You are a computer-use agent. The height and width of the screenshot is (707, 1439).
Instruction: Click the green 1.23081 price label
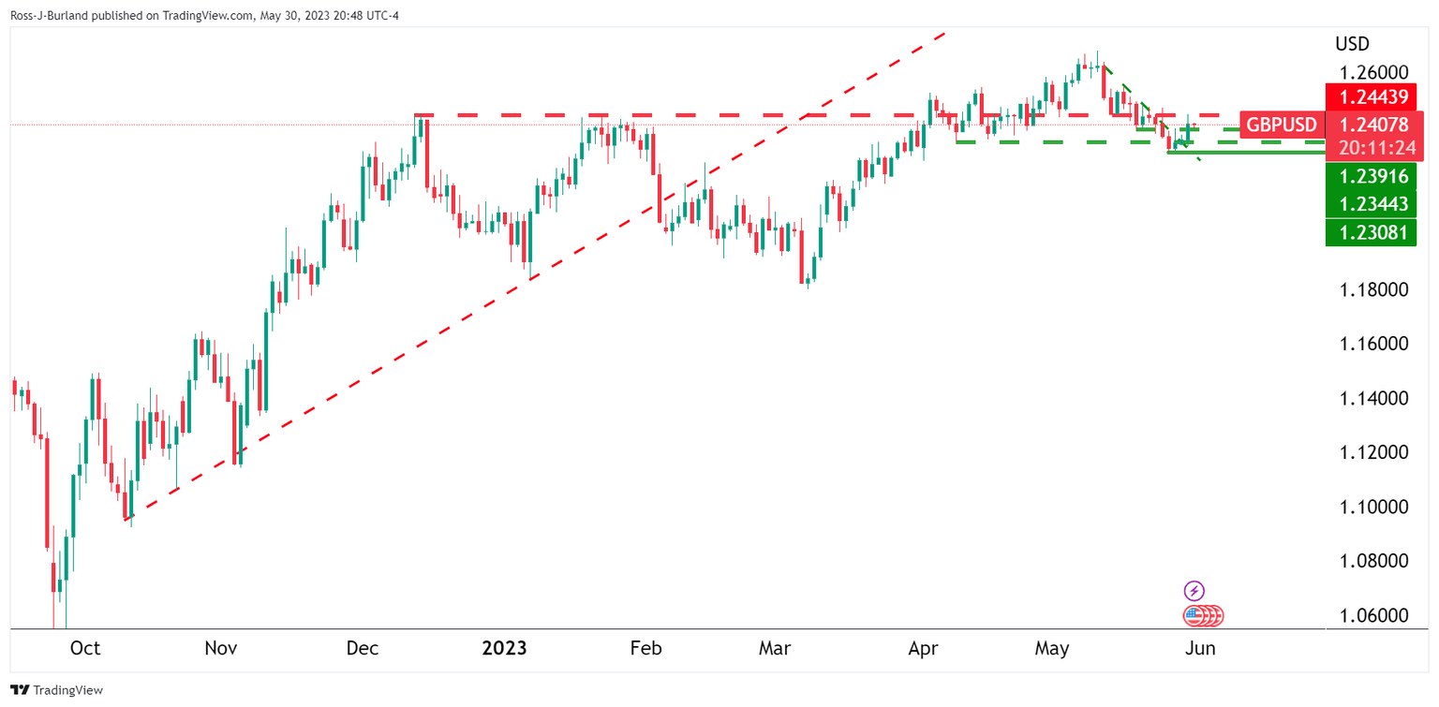click(1371, 232)
